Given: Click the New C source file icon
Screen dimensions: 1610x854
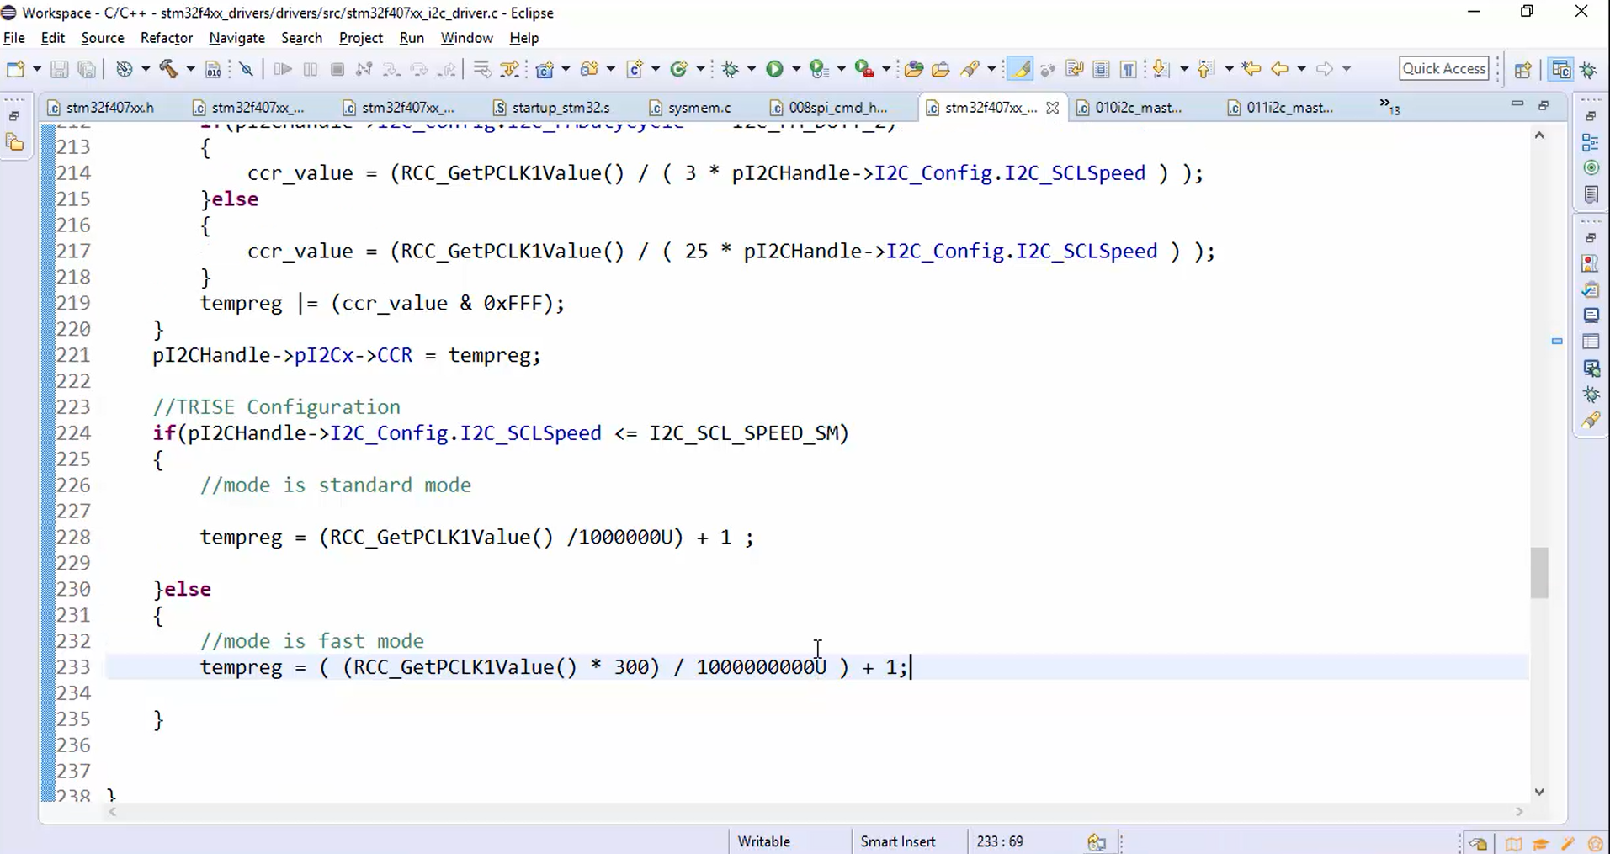Looking at the screenshot, I should point(635,69).
